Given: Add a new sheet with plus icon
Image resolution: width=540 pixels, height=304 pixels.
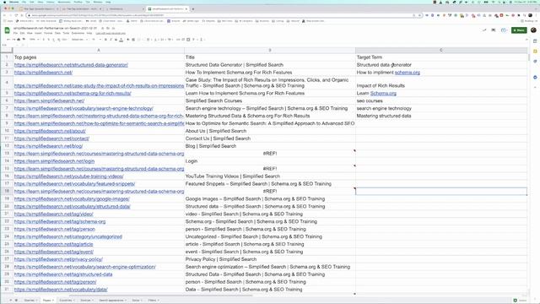Looking at the screenshot, I should click(x=10, y=301).
